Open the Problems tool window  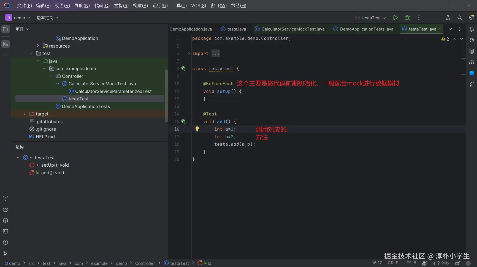(x=6, y=242)
